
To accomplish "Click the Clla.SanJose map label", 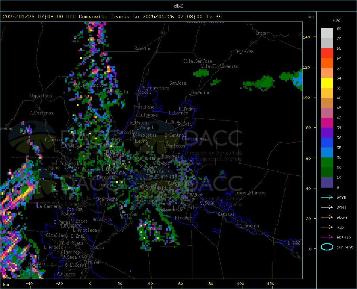I will pos(198,61).
